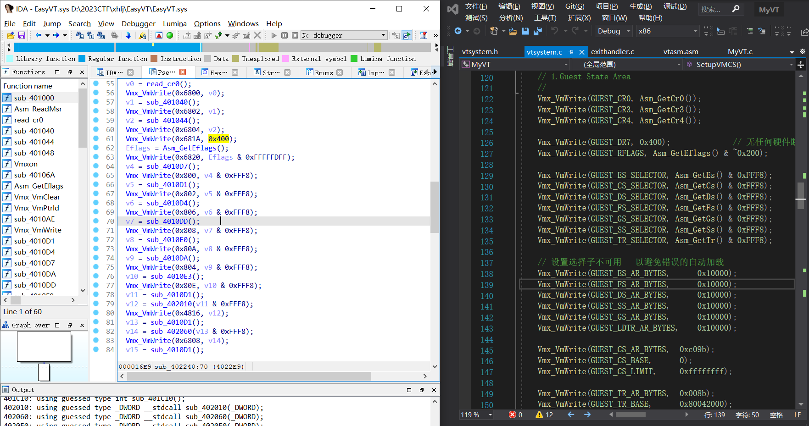Toggle breakpoint dot on line 70
The width and height of the screenshot is (809, 426).
(96, 221)
